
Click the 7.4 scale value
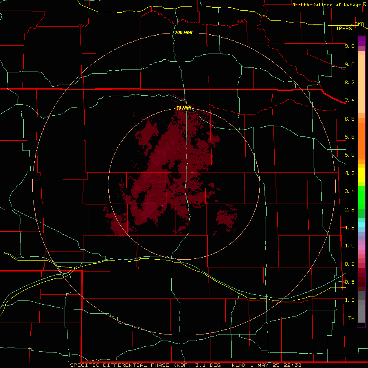pos(350,101)
